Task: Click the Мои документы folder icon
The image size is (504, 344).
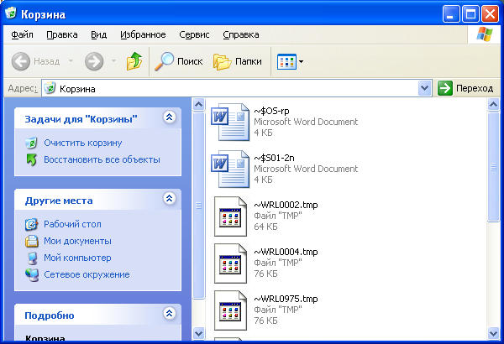Action: click(32, 241)
